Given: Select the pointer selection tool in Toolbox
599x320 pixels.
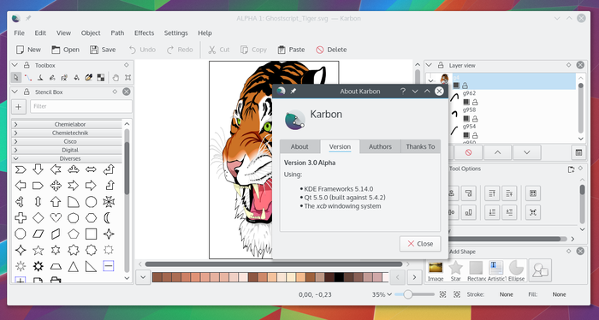Looking at the screenshot, I should coord(15,78).
